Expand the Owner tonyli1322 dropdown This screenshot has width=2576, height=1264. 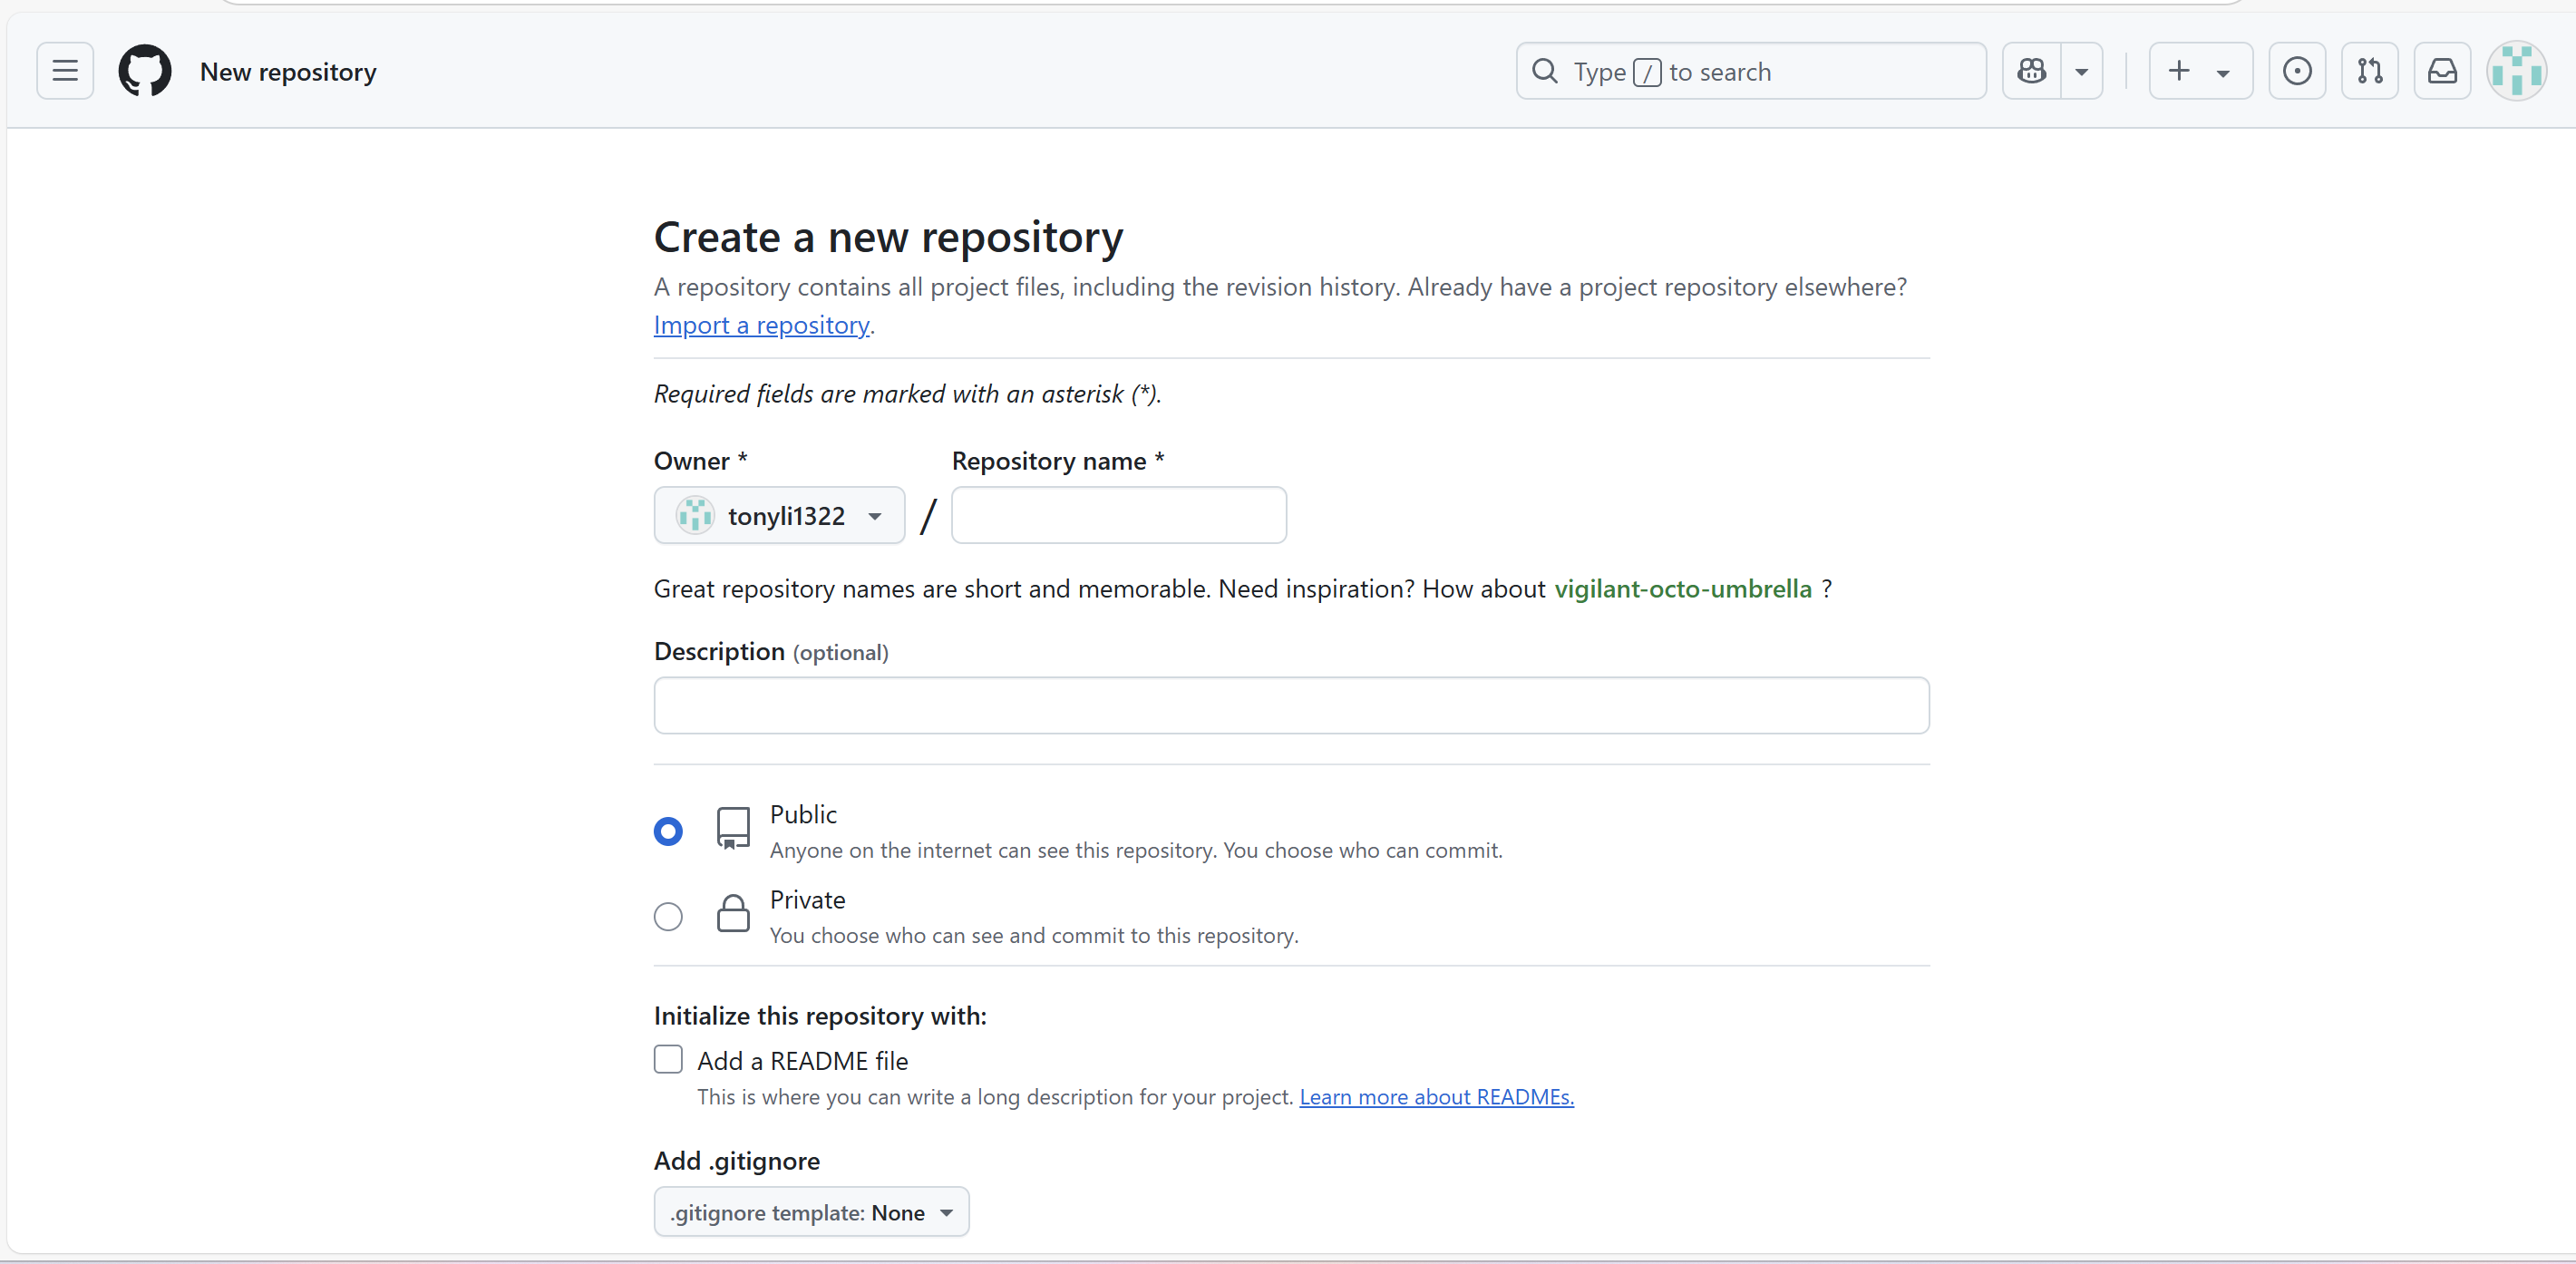779,515
